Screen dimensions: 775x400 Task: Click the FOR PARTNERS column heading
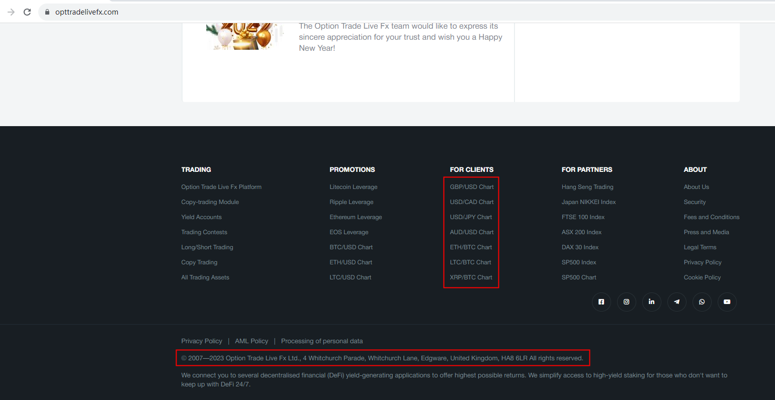[587, 170]
